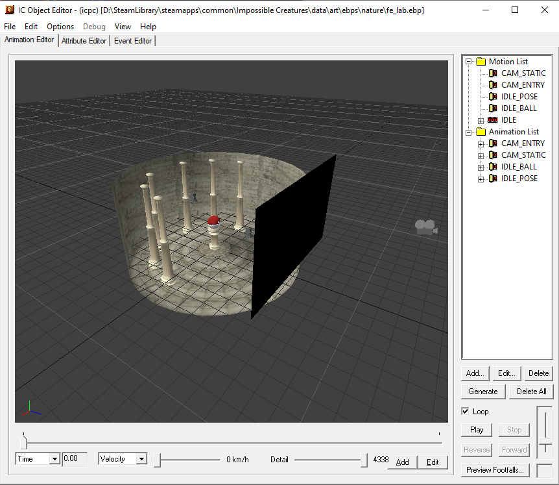Click the red IDLE filmstrip icon
The width and height of the screenshot is (559, 485).
pos(492,120)
